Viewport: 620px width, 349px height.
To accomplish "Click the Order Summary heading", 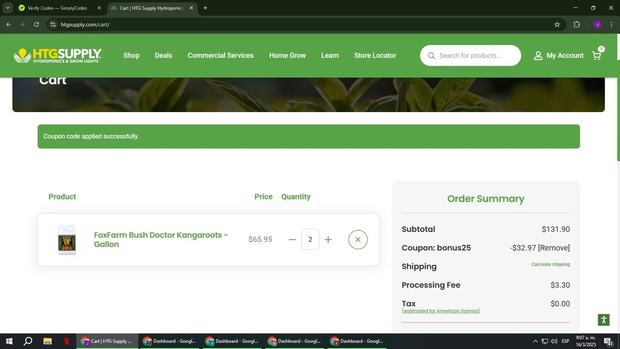I will point(486,199).
